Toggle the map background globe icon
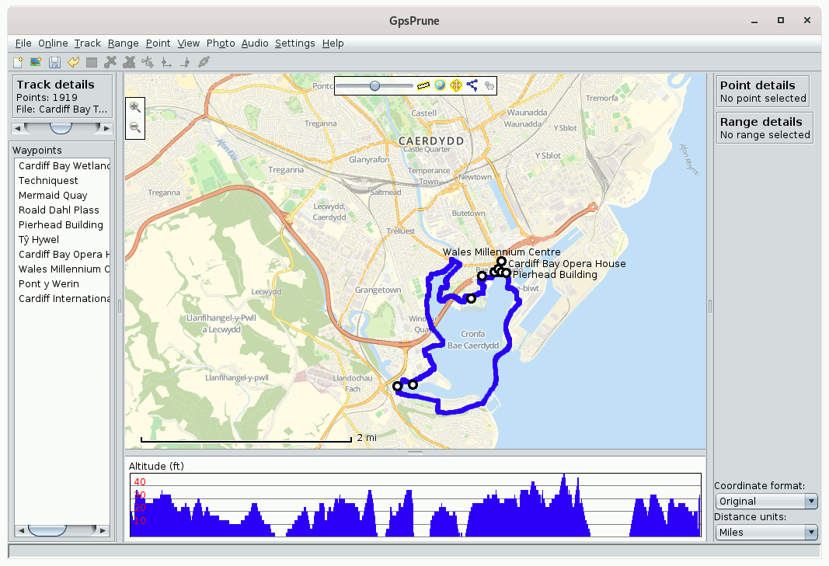Image resolution: width=829 pixels, height=566 pixels. pos(440,85)
